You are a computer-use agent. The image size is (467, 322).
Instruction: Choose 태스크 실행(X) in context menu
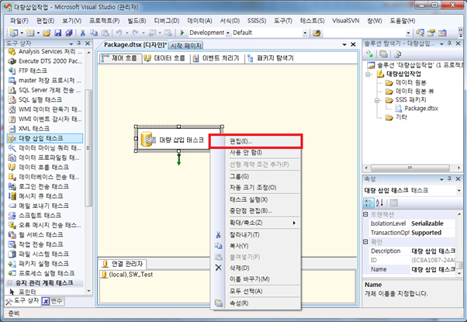coord(256,199)
